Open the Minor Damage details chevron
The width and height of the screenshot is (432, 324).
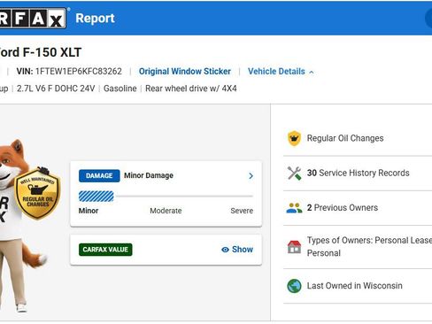click(x=251, y=176)
